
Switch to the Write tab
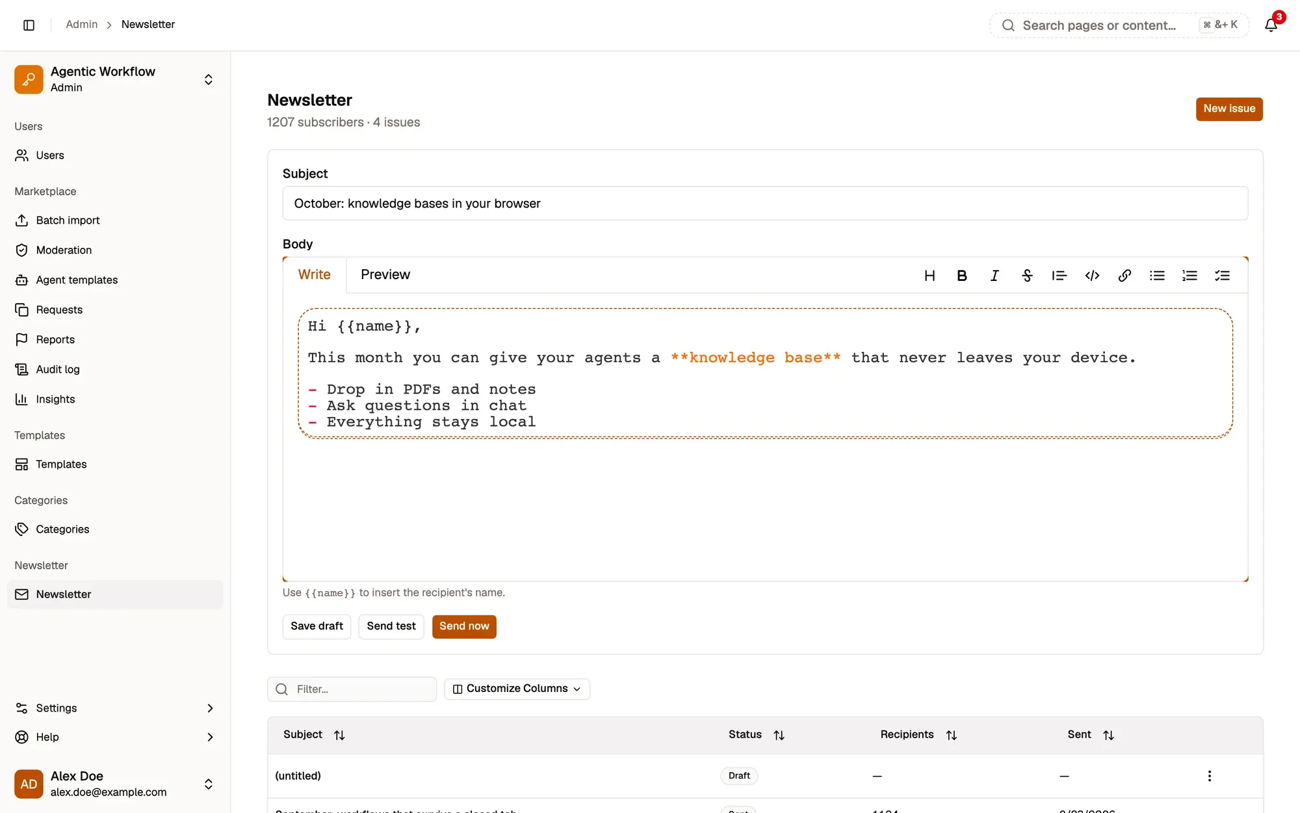tap(315, 275)
